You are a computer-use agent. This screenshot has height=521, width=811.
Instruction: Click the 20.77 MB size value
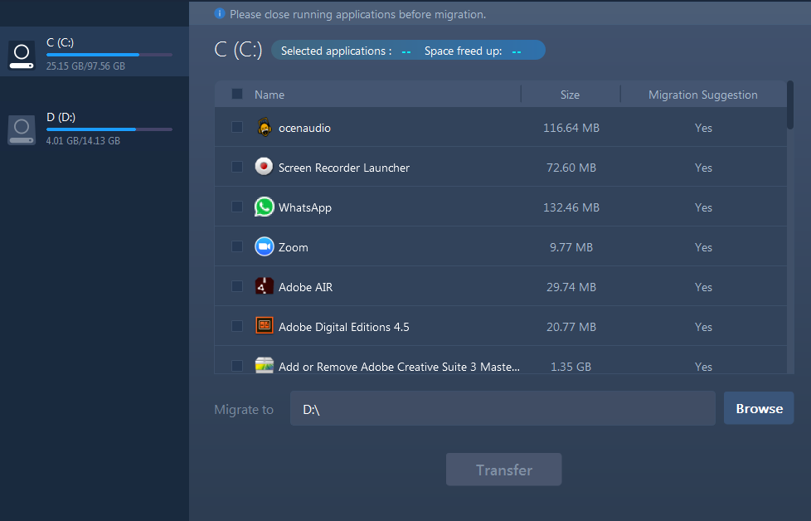click(571, 327)
